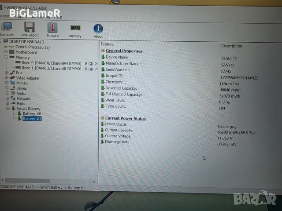282x211 pixels.
Task: Expand the Network tree node
Action: coord(7,98)
